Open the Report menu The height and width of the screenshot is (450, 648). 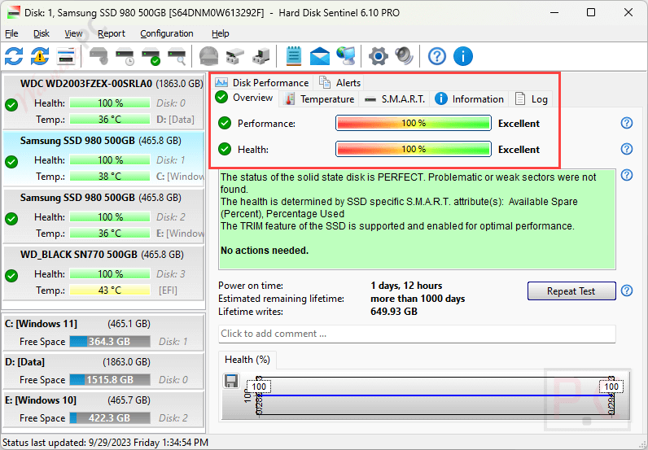112,33
